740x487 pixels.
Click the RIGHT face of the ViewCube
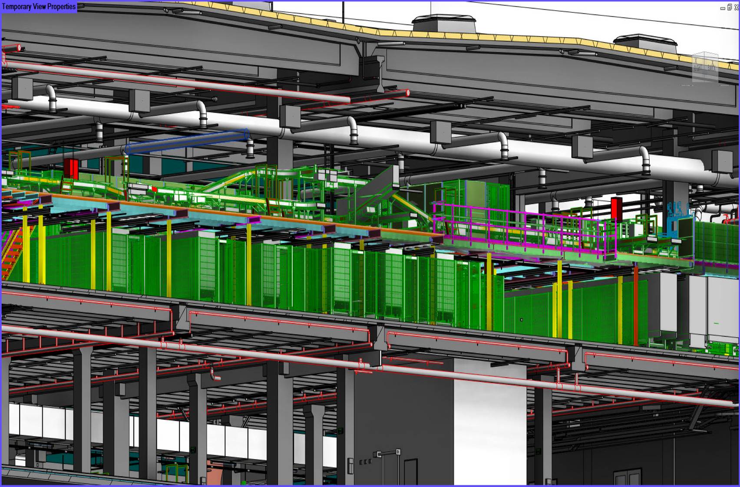(x=698, y=68)
